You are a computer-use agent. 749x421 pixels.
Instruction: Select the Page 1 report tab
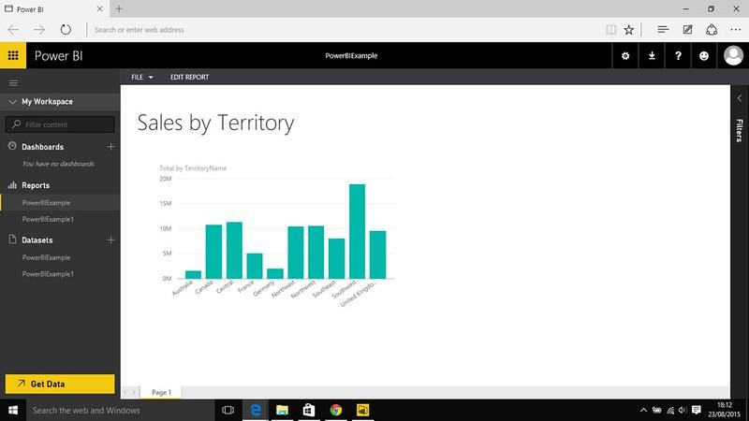[161, 392]
